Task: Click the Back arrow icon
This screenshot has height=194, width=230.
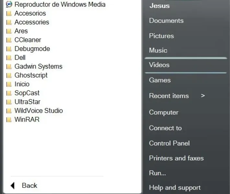Action: [x=13, y=186]
